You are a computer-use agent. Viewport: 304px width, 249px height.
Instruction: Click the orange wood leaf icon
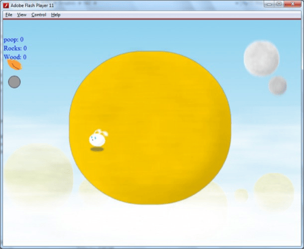[15, 65]
